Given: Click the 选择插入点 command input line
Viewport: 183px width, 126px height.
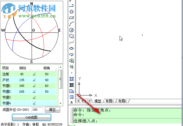Looking at the screenshot, I should (x=127, y=121).
